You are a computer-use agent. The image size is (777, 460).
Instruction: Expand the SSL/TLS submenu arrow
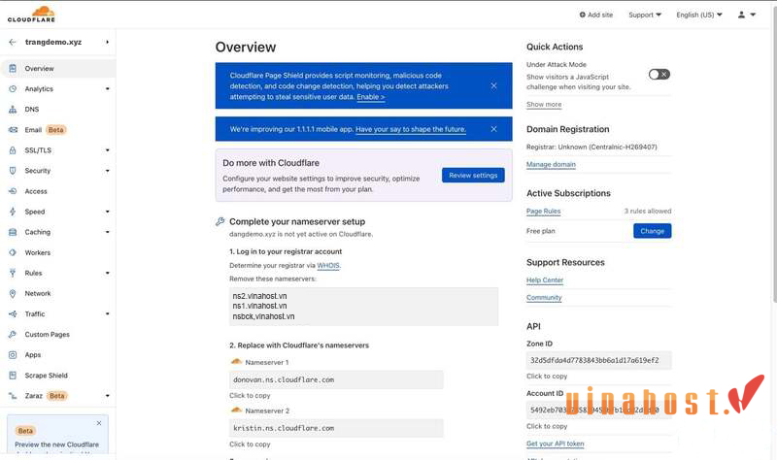[108, 150]
